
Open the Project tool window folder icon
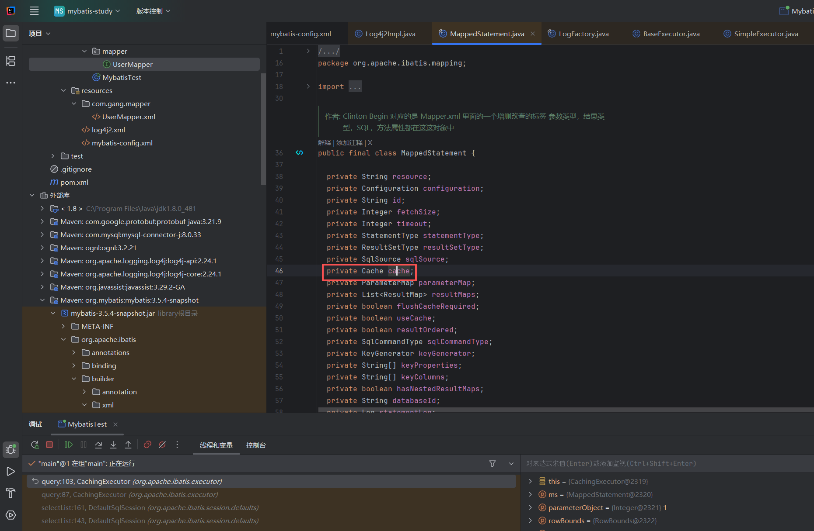[11, 33]
